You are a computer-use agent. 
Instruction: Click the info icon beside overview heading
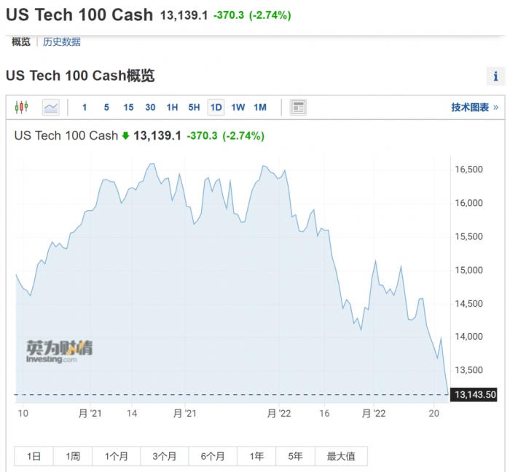[495, 76]
